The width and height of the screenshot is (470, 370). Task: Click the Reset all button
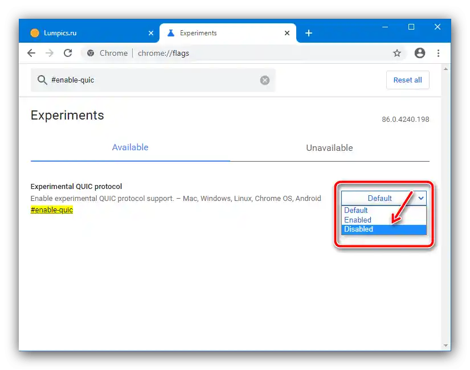click(408, 80)
